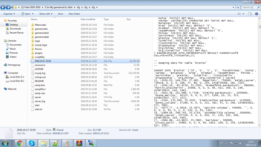The width and height of the screenshot is (261, 147).
Task: Select the server CFG file icon
Action: point(33,97)
